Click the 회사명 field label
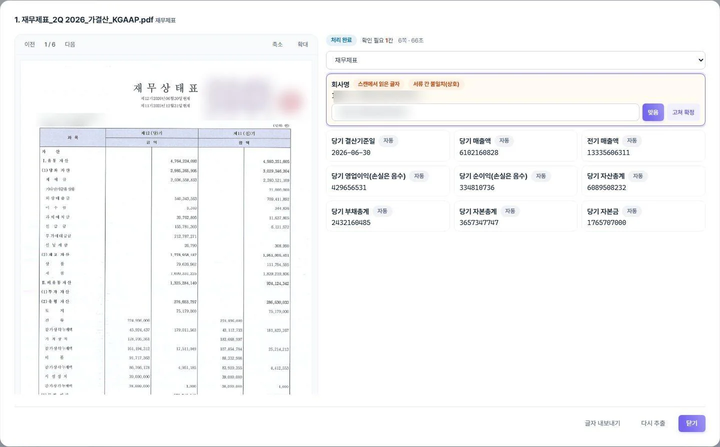This screenshot has width=720, height=447. (x=340, y=84)
